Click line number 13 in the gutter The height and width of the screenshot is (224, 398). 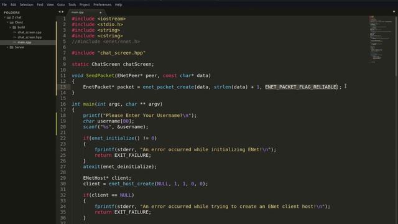pos(63,87)
